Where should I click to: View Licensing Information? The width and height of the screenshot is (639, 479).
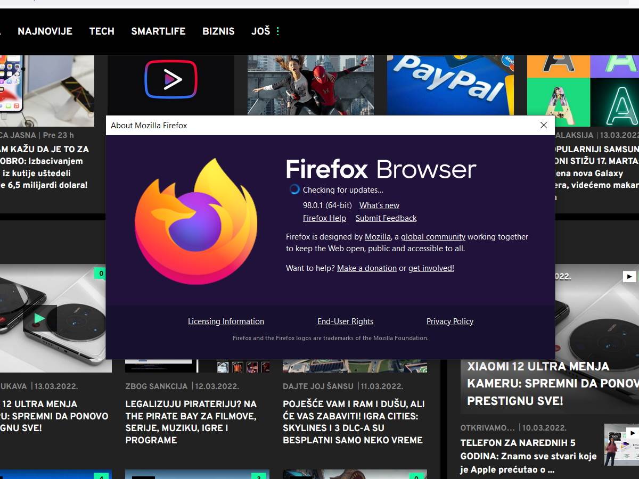point(226,321)
